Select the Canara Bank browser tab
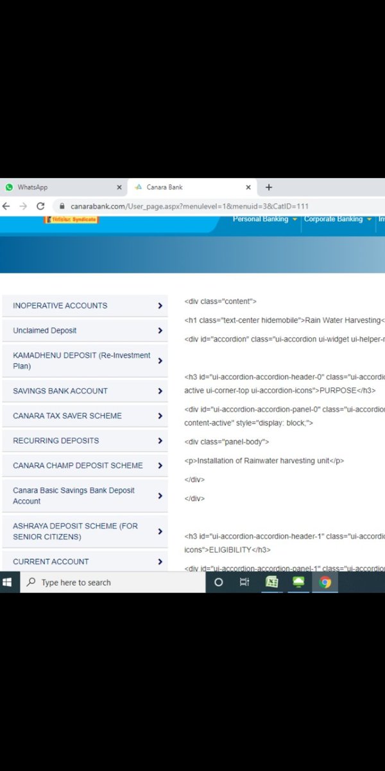The height and width of the screenshot is (771, 385). [193, 187]
